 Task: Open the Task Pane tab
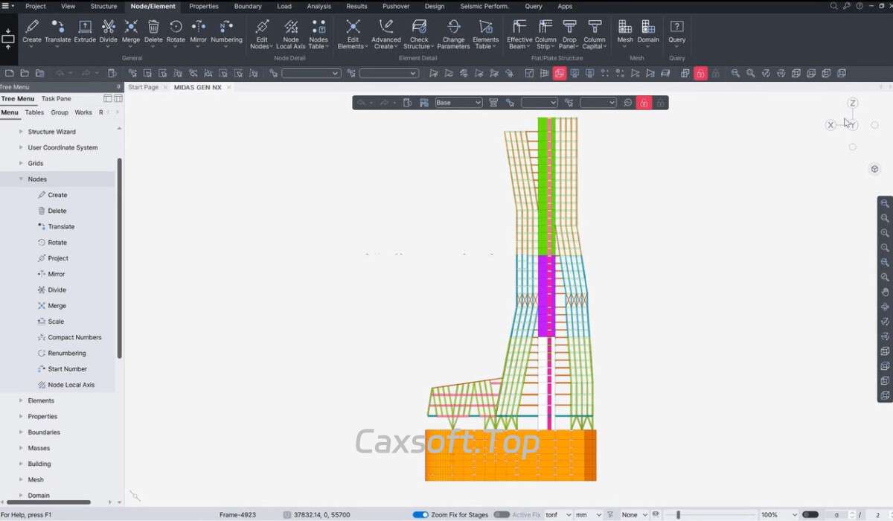point(56,98)
